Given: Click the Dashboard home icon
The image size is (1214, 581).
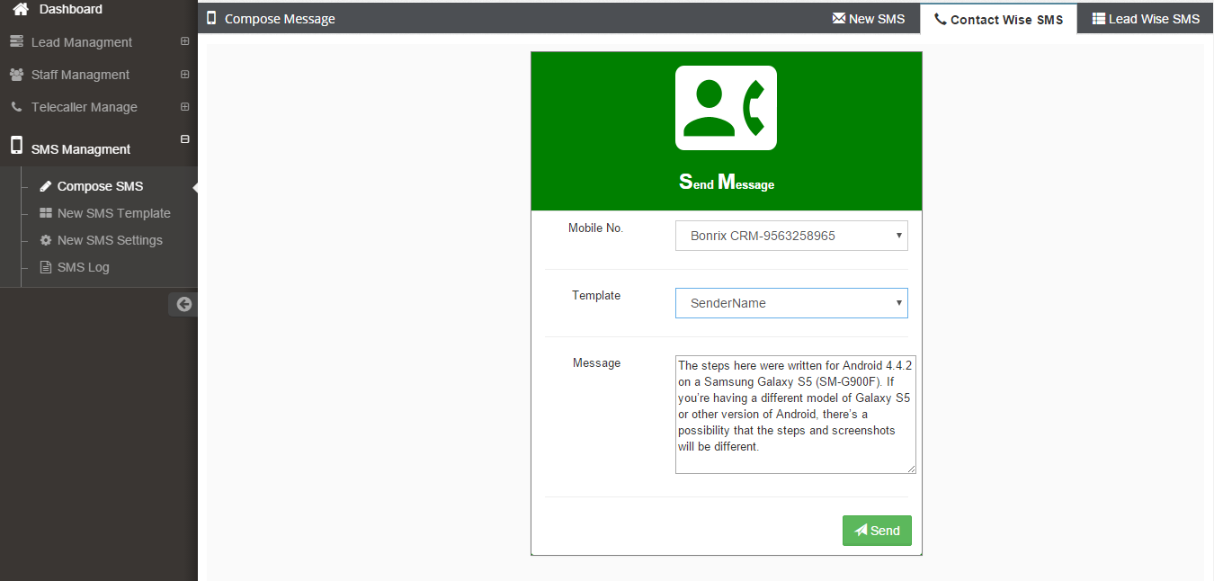Looking at the screenshot, I should pyautogui.click(x=20, y=9).
